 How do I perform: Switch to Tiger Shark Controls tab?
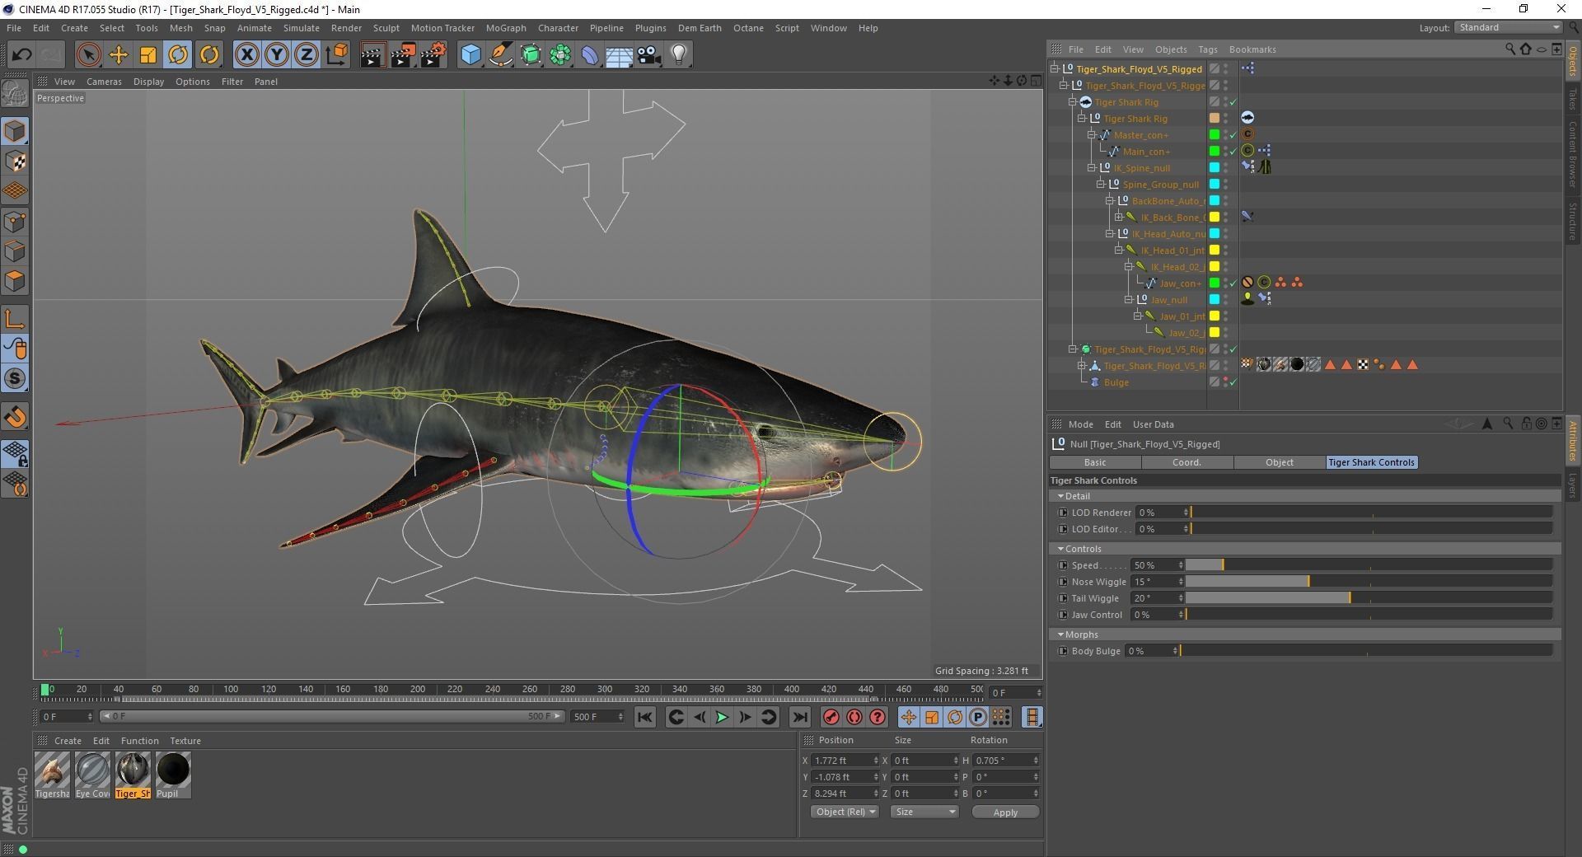tap(1372, 462)
